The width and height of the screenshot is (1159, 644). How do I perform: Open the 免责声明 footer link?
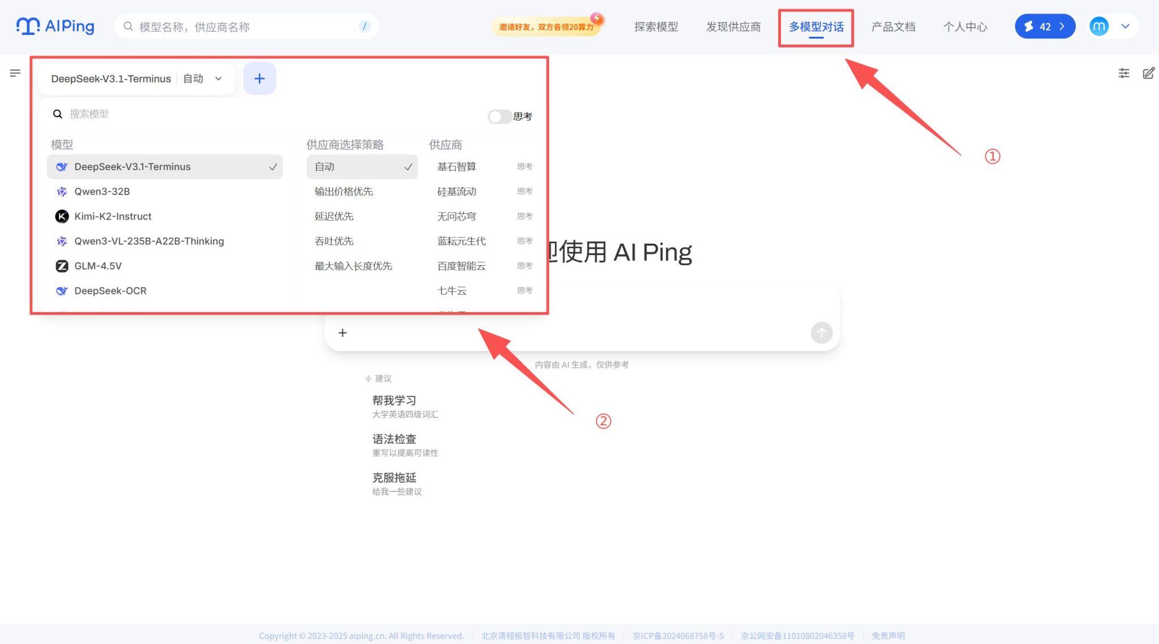[888, 636]
